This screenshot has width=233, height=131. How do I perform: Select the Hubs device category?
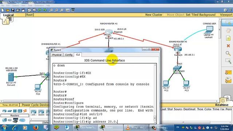(15, 111)
